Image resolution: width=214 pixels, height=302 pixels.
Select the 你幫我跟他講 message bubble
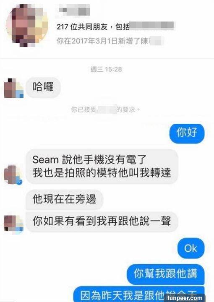point(165,273)
